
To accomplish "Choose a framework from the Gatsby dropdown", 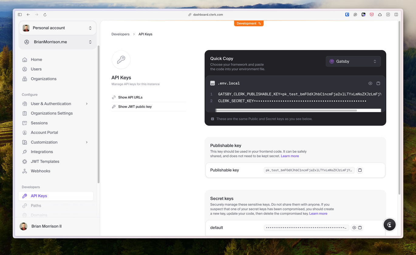I will coord(353,61).
